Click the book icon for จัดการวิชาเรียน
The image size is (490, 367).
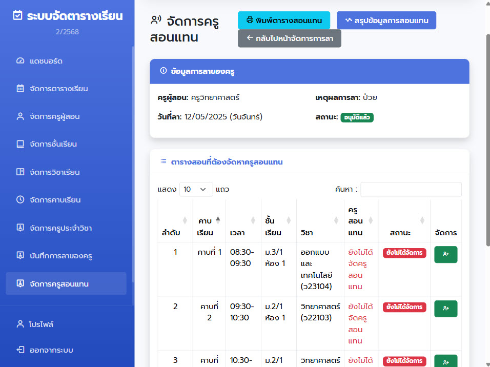[21, 172]
